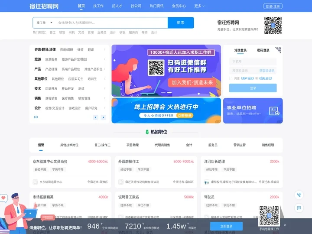Screen dimensions: 312x234
Task: Expand the 设计 category row arrow
Action: [104, 108]
